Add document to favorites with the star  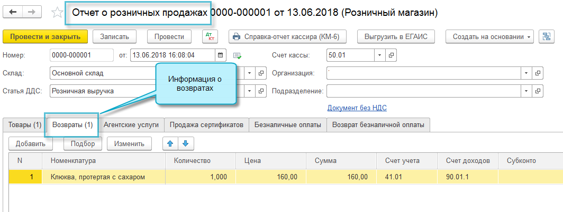(57, 13)
